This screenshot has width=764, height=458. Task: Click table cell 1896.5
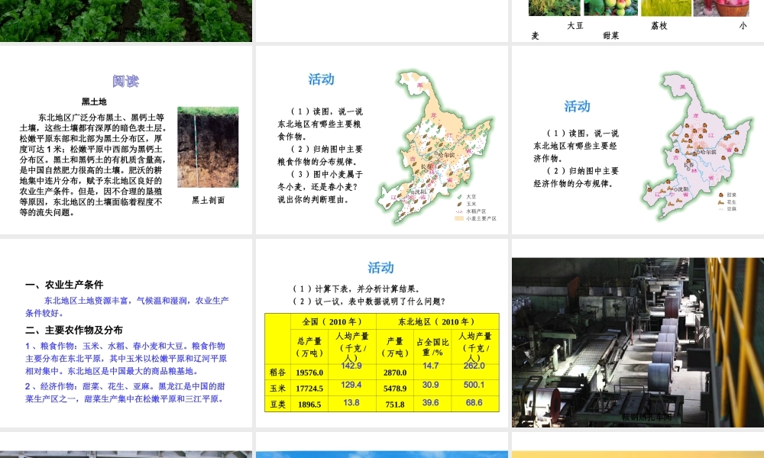(309, 405)
